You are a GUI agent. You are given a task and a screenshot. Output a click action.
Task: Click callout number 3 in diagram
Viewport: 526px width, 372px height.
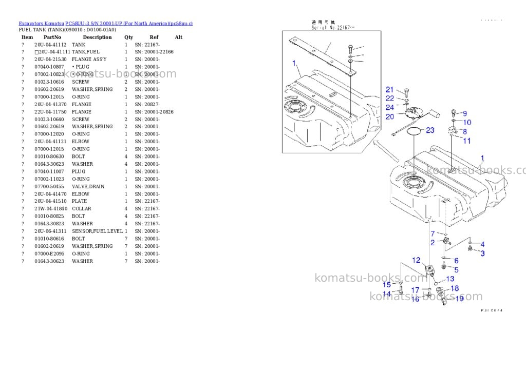pos(483,253)
